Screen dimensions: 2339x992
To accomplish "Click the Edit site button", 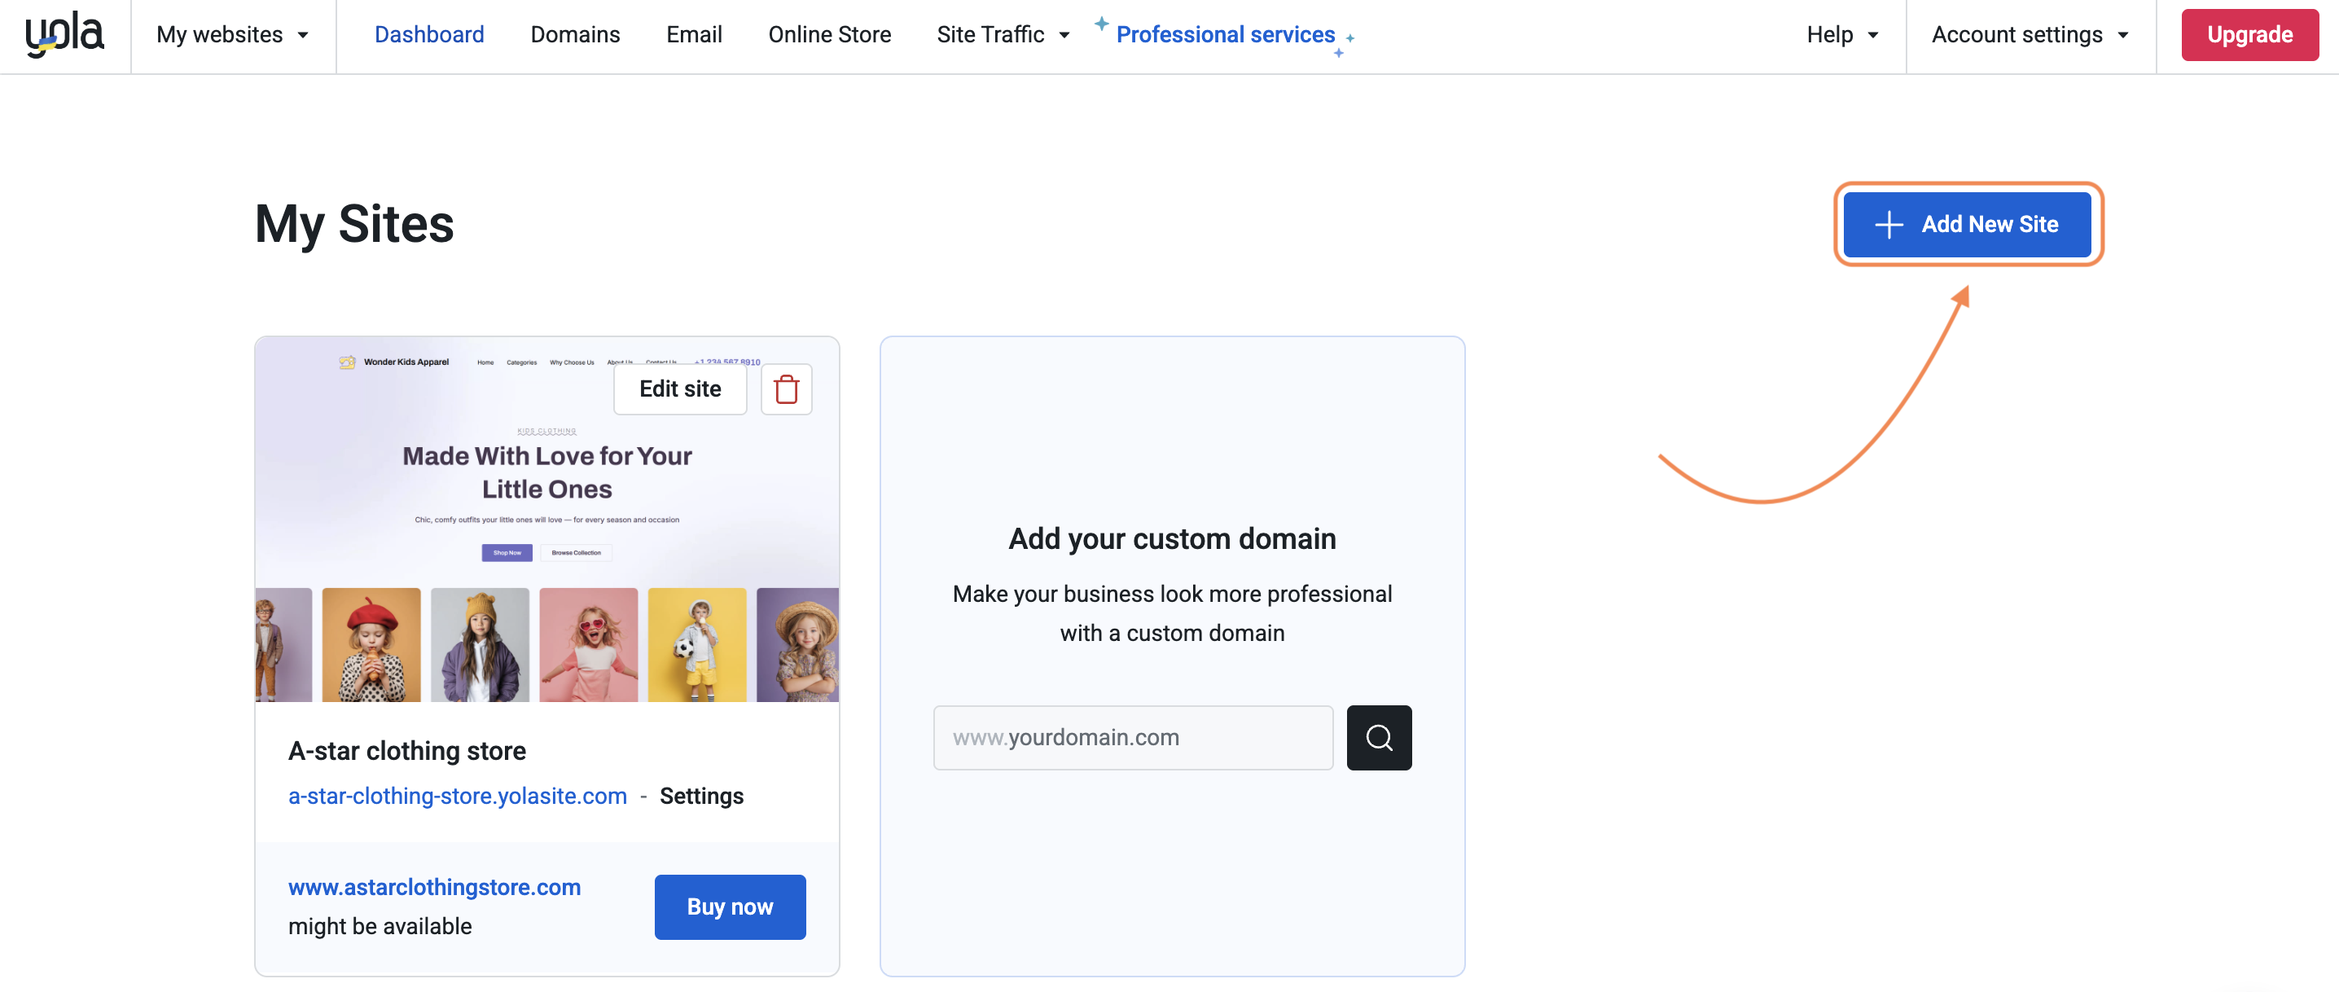I will (x=680, y=388).
